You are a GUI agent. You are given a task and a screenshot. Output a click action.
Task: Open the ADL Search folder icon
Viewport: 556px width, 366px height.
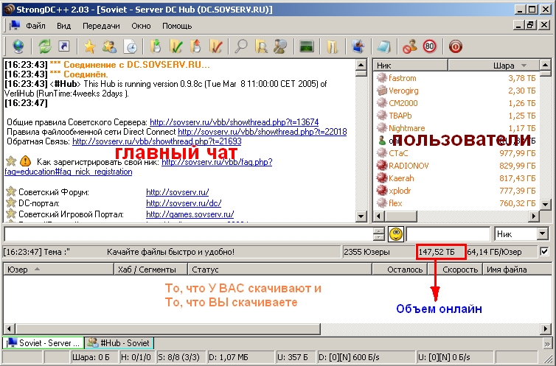point(261,46)
